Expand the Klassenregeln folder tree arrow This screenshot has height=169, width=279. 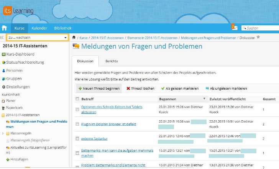click(x=3, y=134)
